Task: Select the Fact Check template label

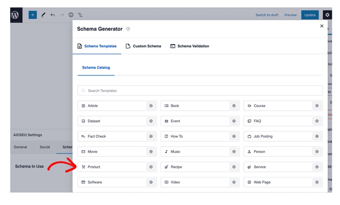Action: [97, 137]
